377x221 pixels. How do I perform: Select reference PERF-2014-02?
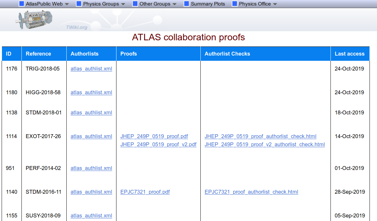[x=43, y=168]
